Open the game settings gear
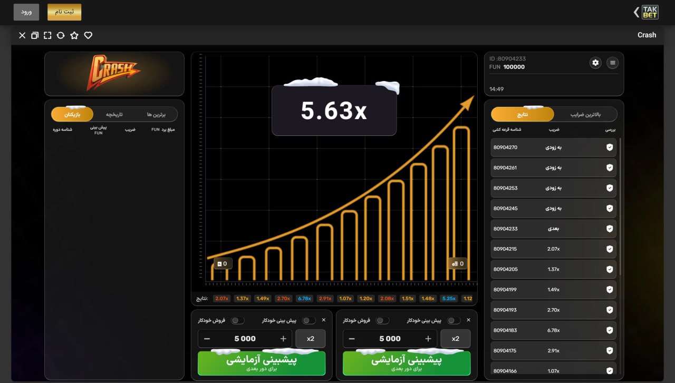This screenshot has width=675, height=383. pos(595,63)
